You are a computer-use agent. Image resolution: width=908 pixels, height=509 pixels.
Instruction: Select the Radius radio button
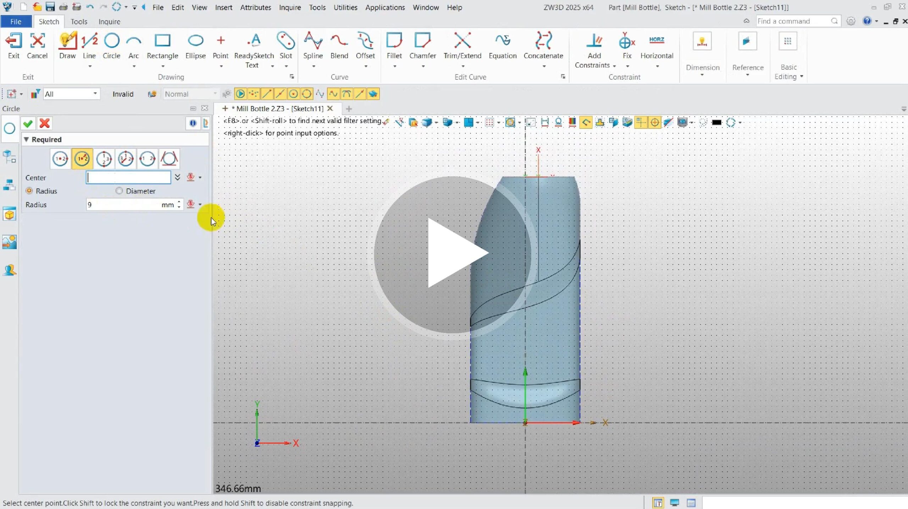pos(29,191)
